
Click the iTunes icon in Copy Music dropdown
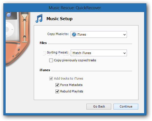[x=74, y=34]
